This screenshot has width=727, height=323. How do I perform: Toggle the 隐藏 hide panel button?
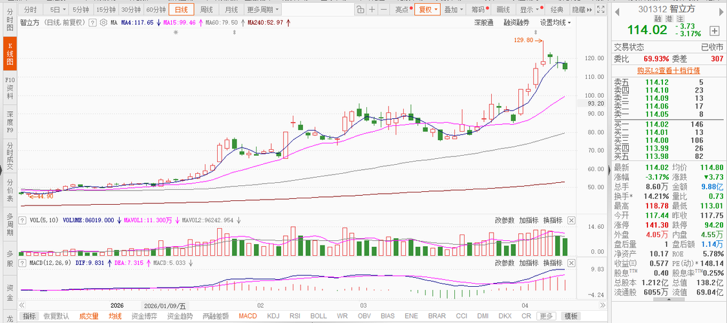582,9
